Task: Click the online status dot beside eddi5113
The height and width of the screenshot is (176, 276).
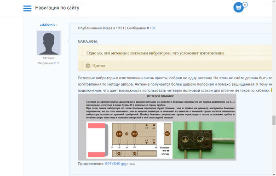Action: pos(57,25)
